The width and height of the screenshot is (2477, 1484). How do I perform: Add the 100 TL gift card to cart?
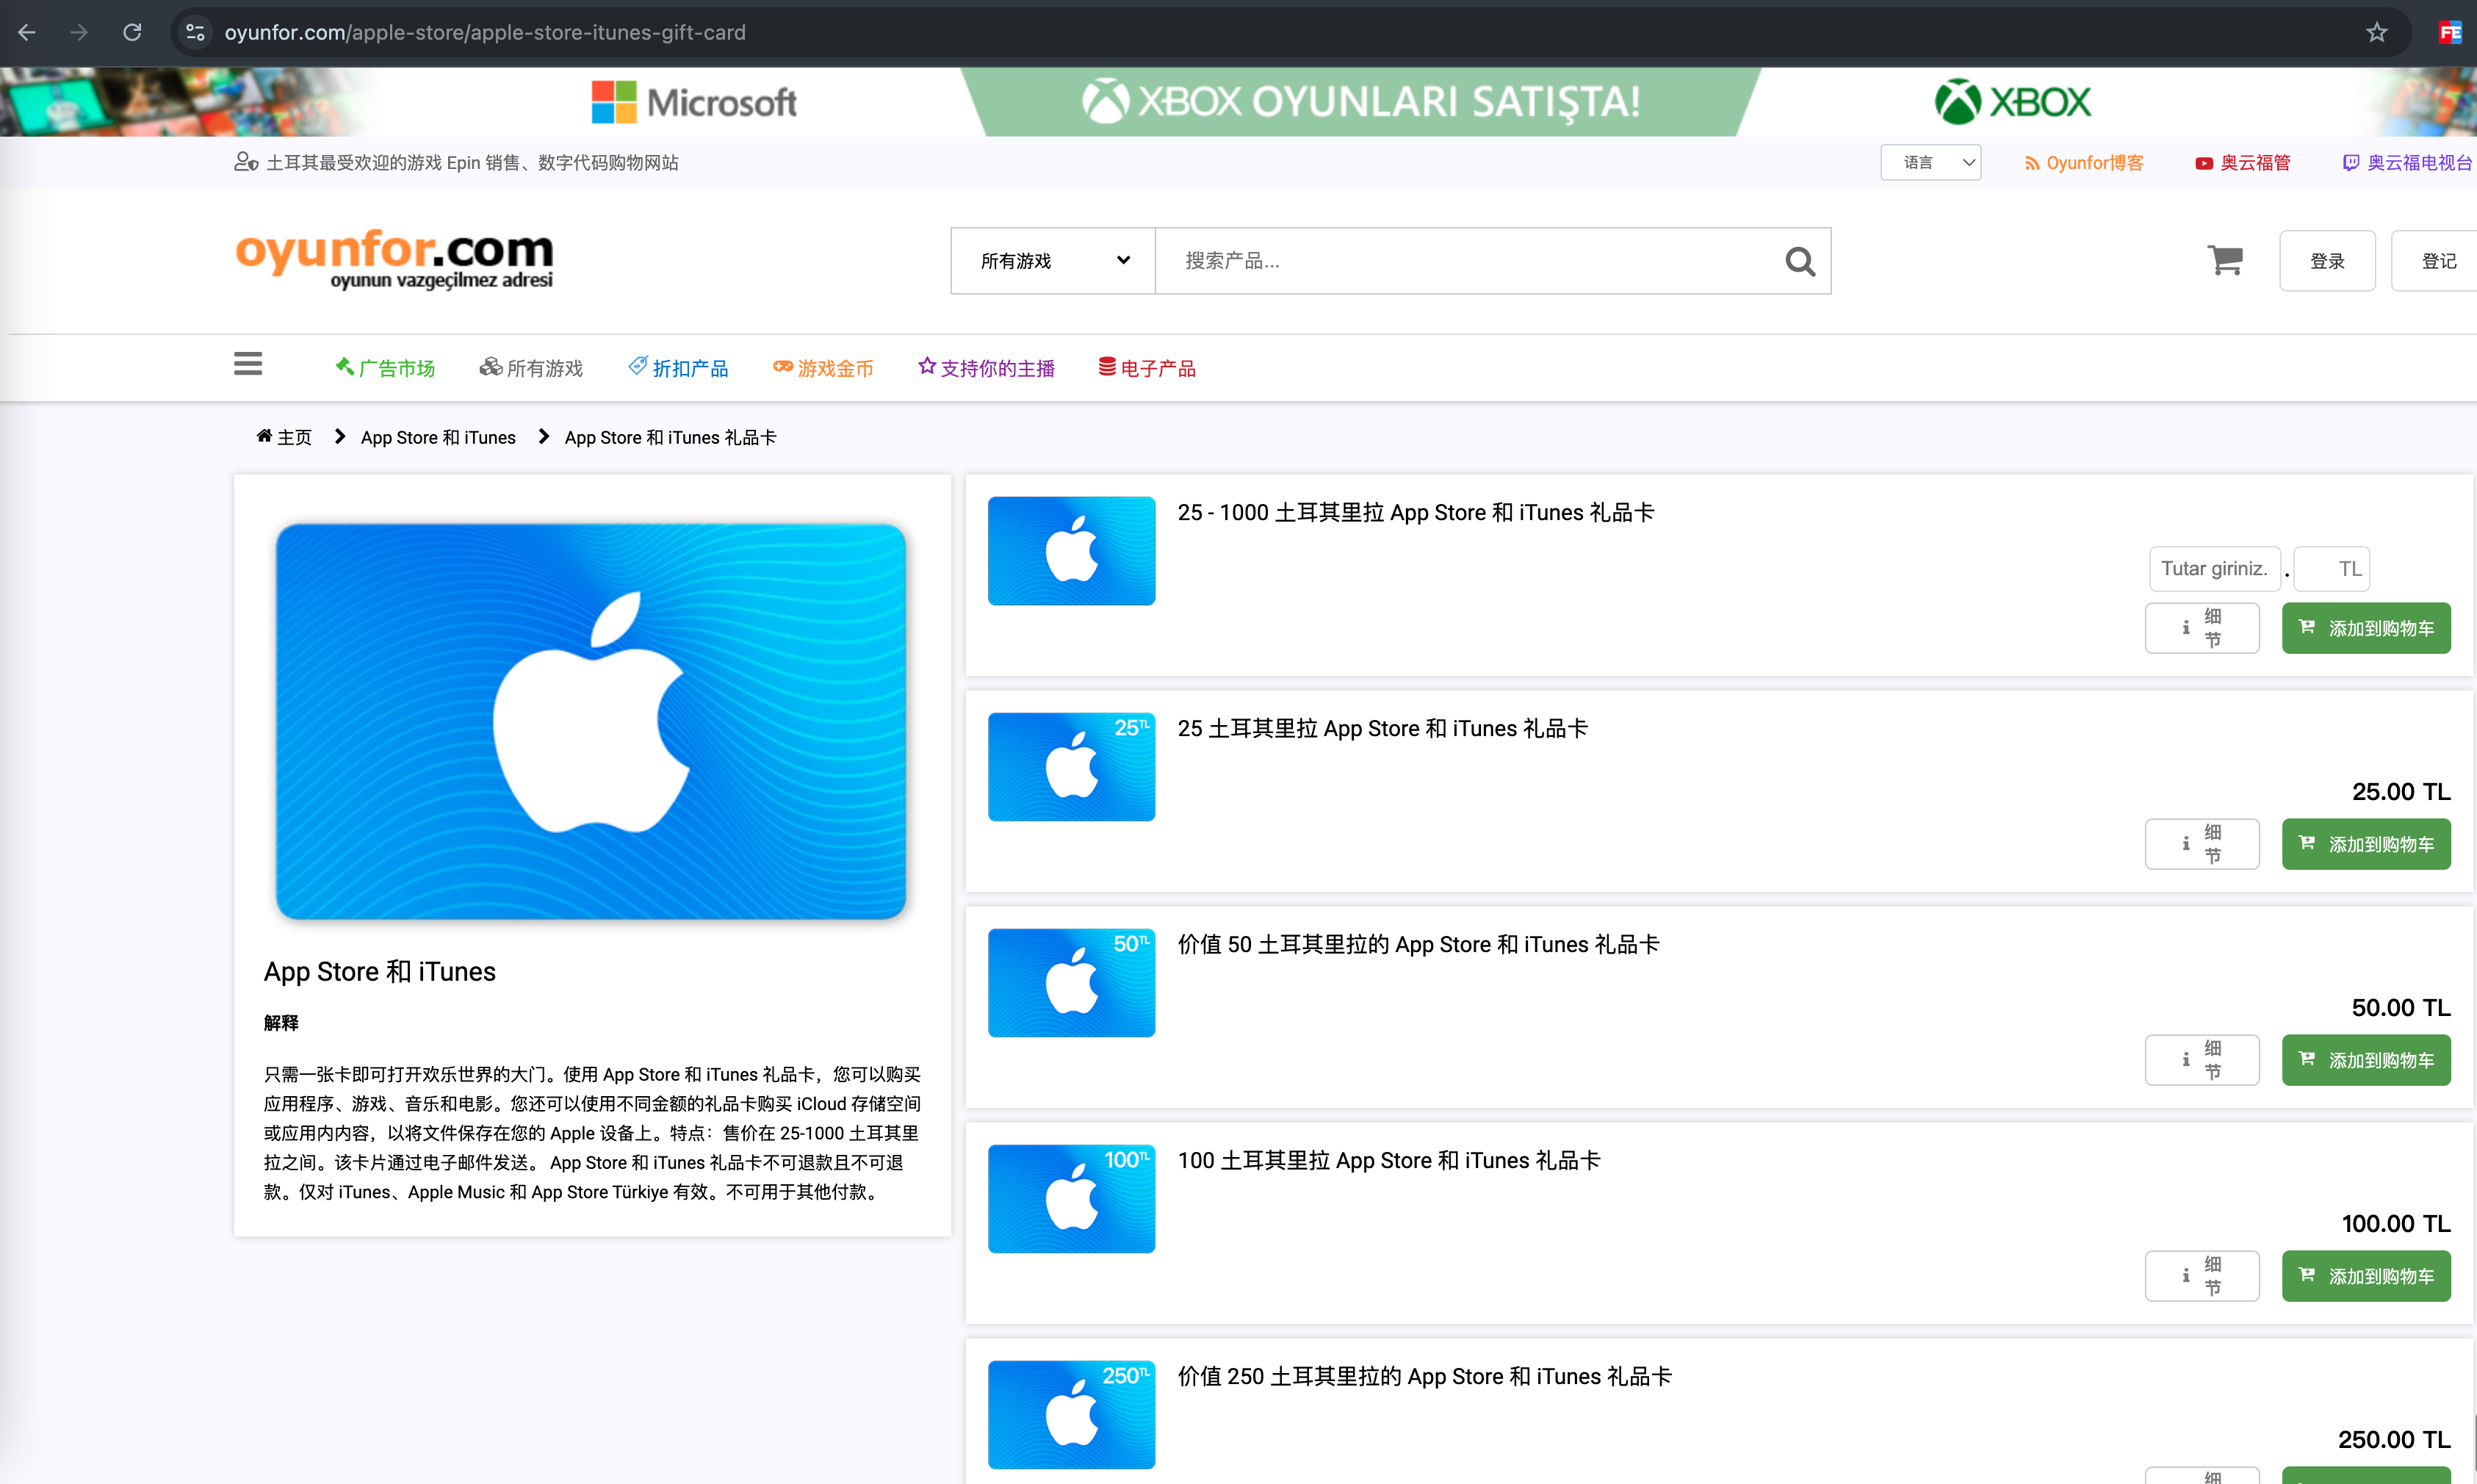pos(2365,1276)
